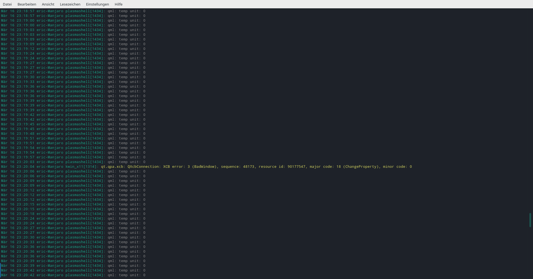Open the Lesezeichen menu
Screen dimensions: 533x279
click(x=70, y=4)
